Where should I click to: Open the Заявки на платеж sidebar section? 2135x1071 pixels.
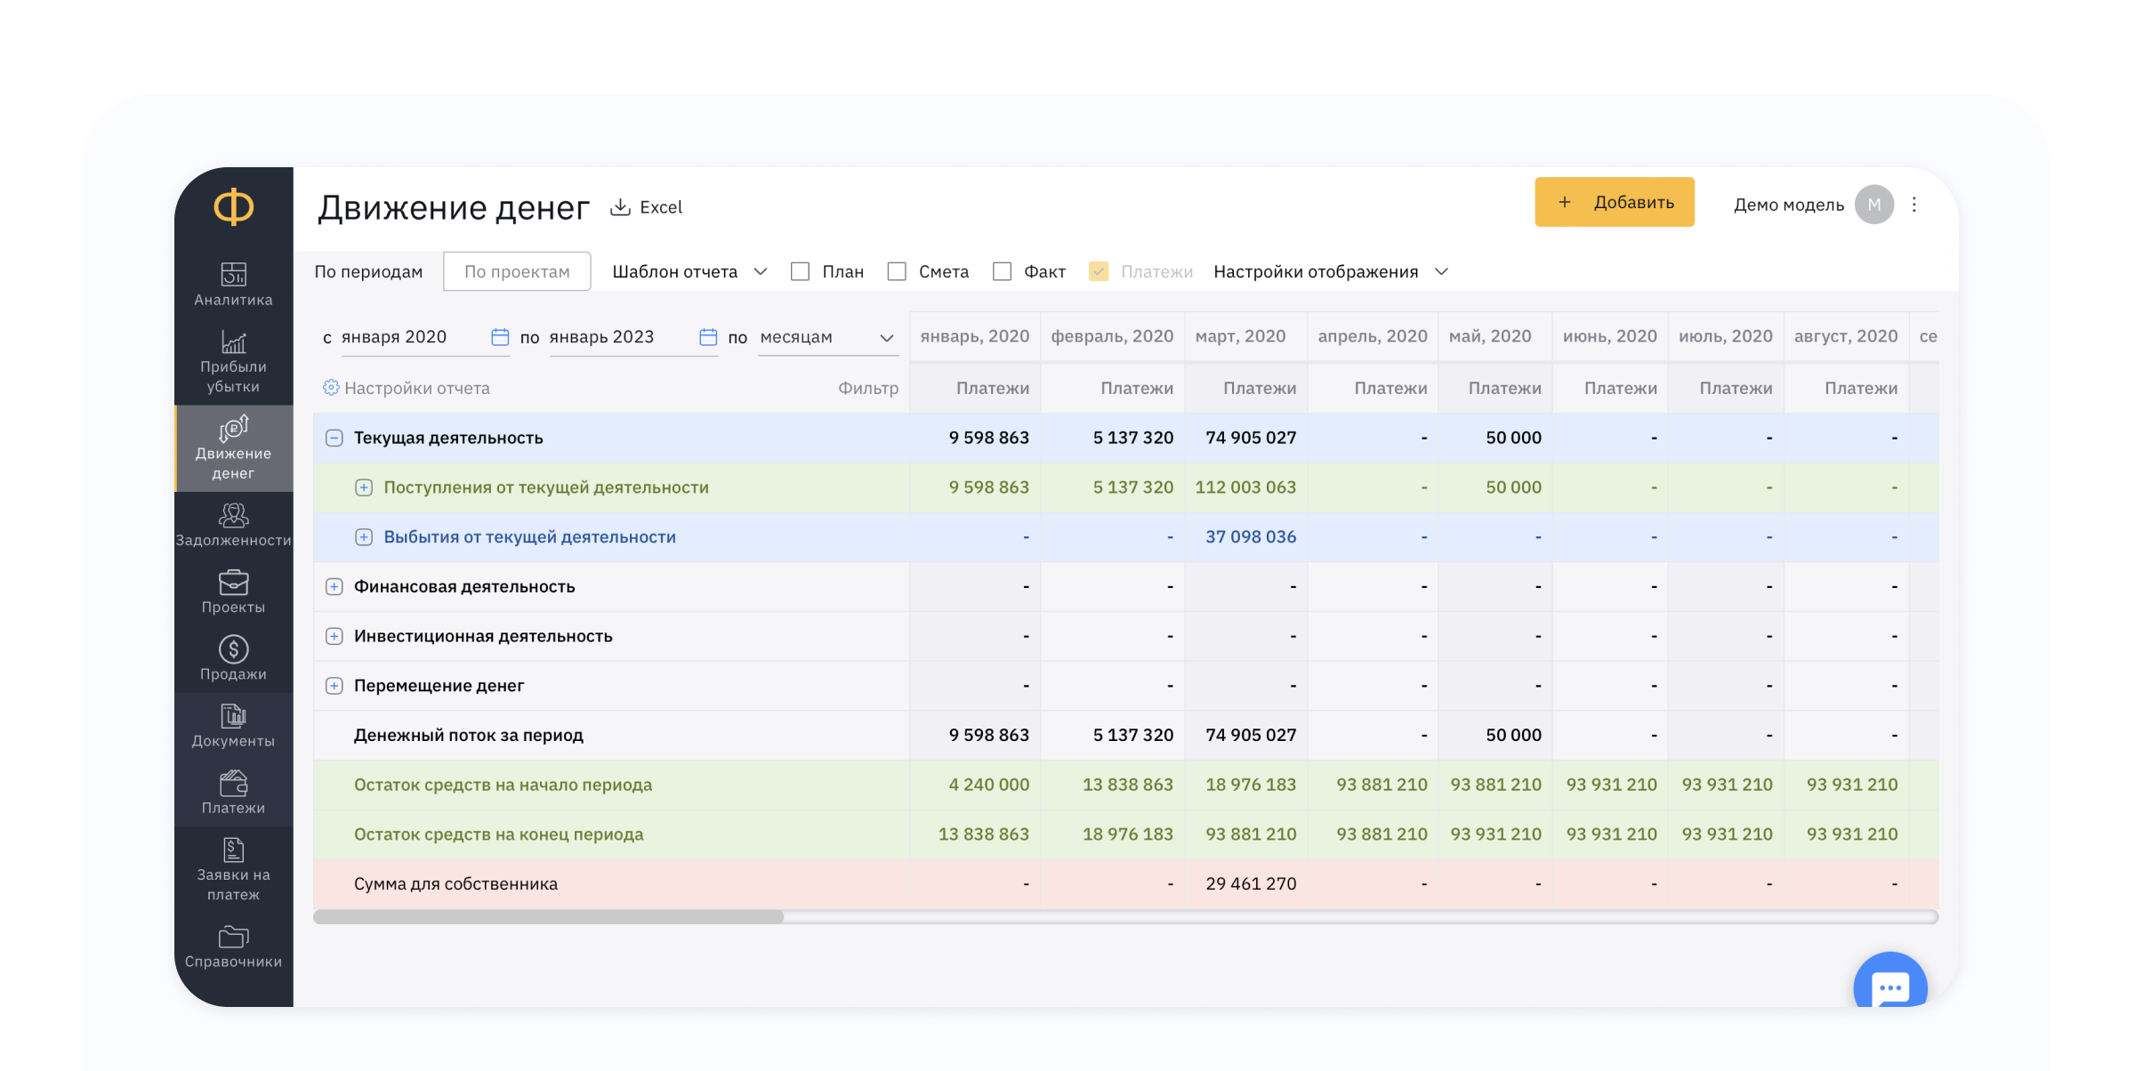[233, 869]
